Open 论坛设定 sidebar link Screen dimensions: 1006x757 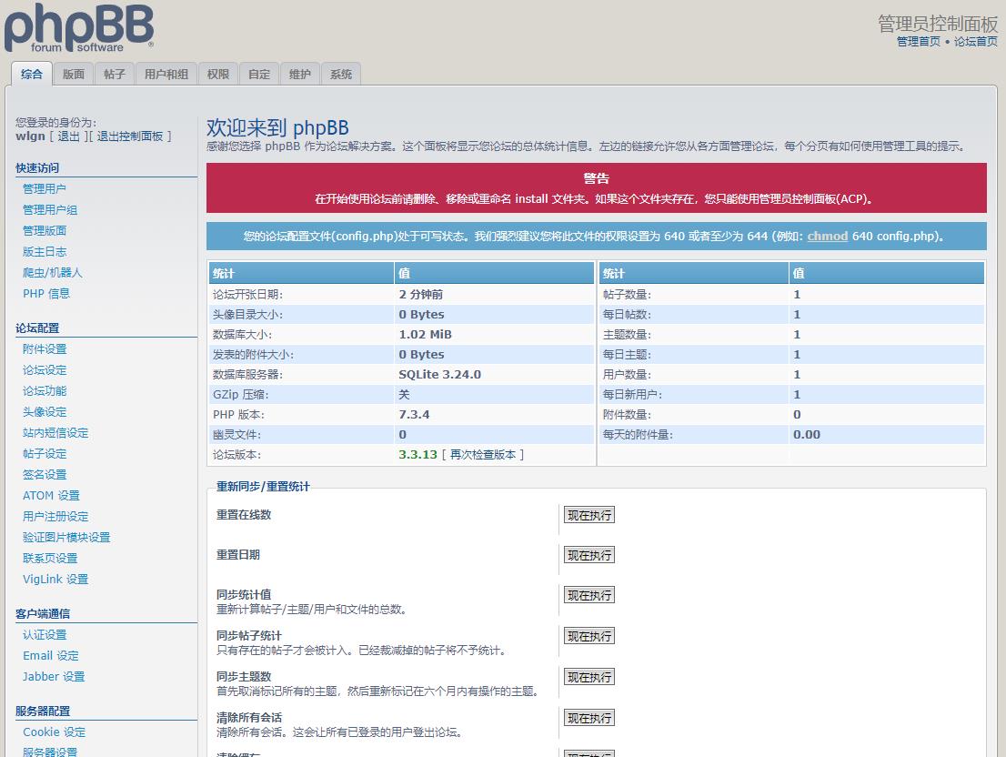[45, 370]
